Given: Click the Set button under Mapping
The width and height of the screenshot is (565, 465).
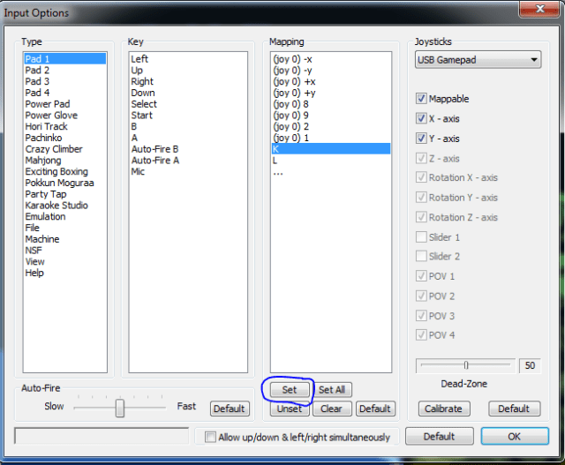Looking at the screenshot, I should pyautogui.click(x=290, y=389).
